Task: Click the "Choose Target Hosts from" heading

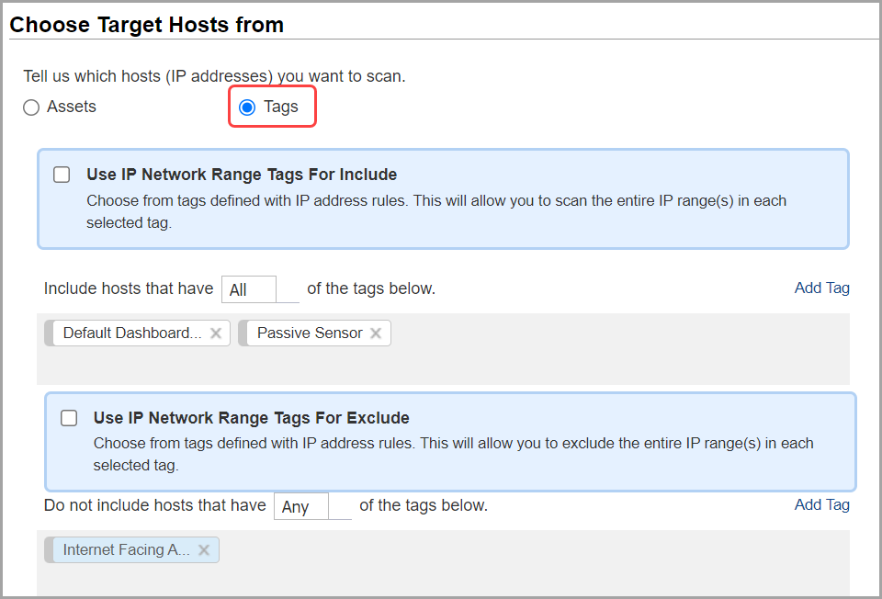Action: (147, 24)
